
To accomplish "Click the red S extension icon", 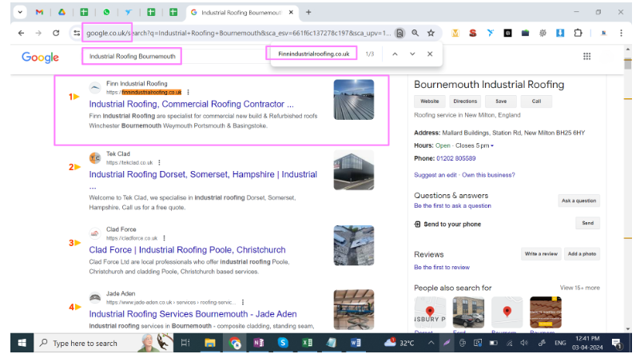I will (472, 34).
